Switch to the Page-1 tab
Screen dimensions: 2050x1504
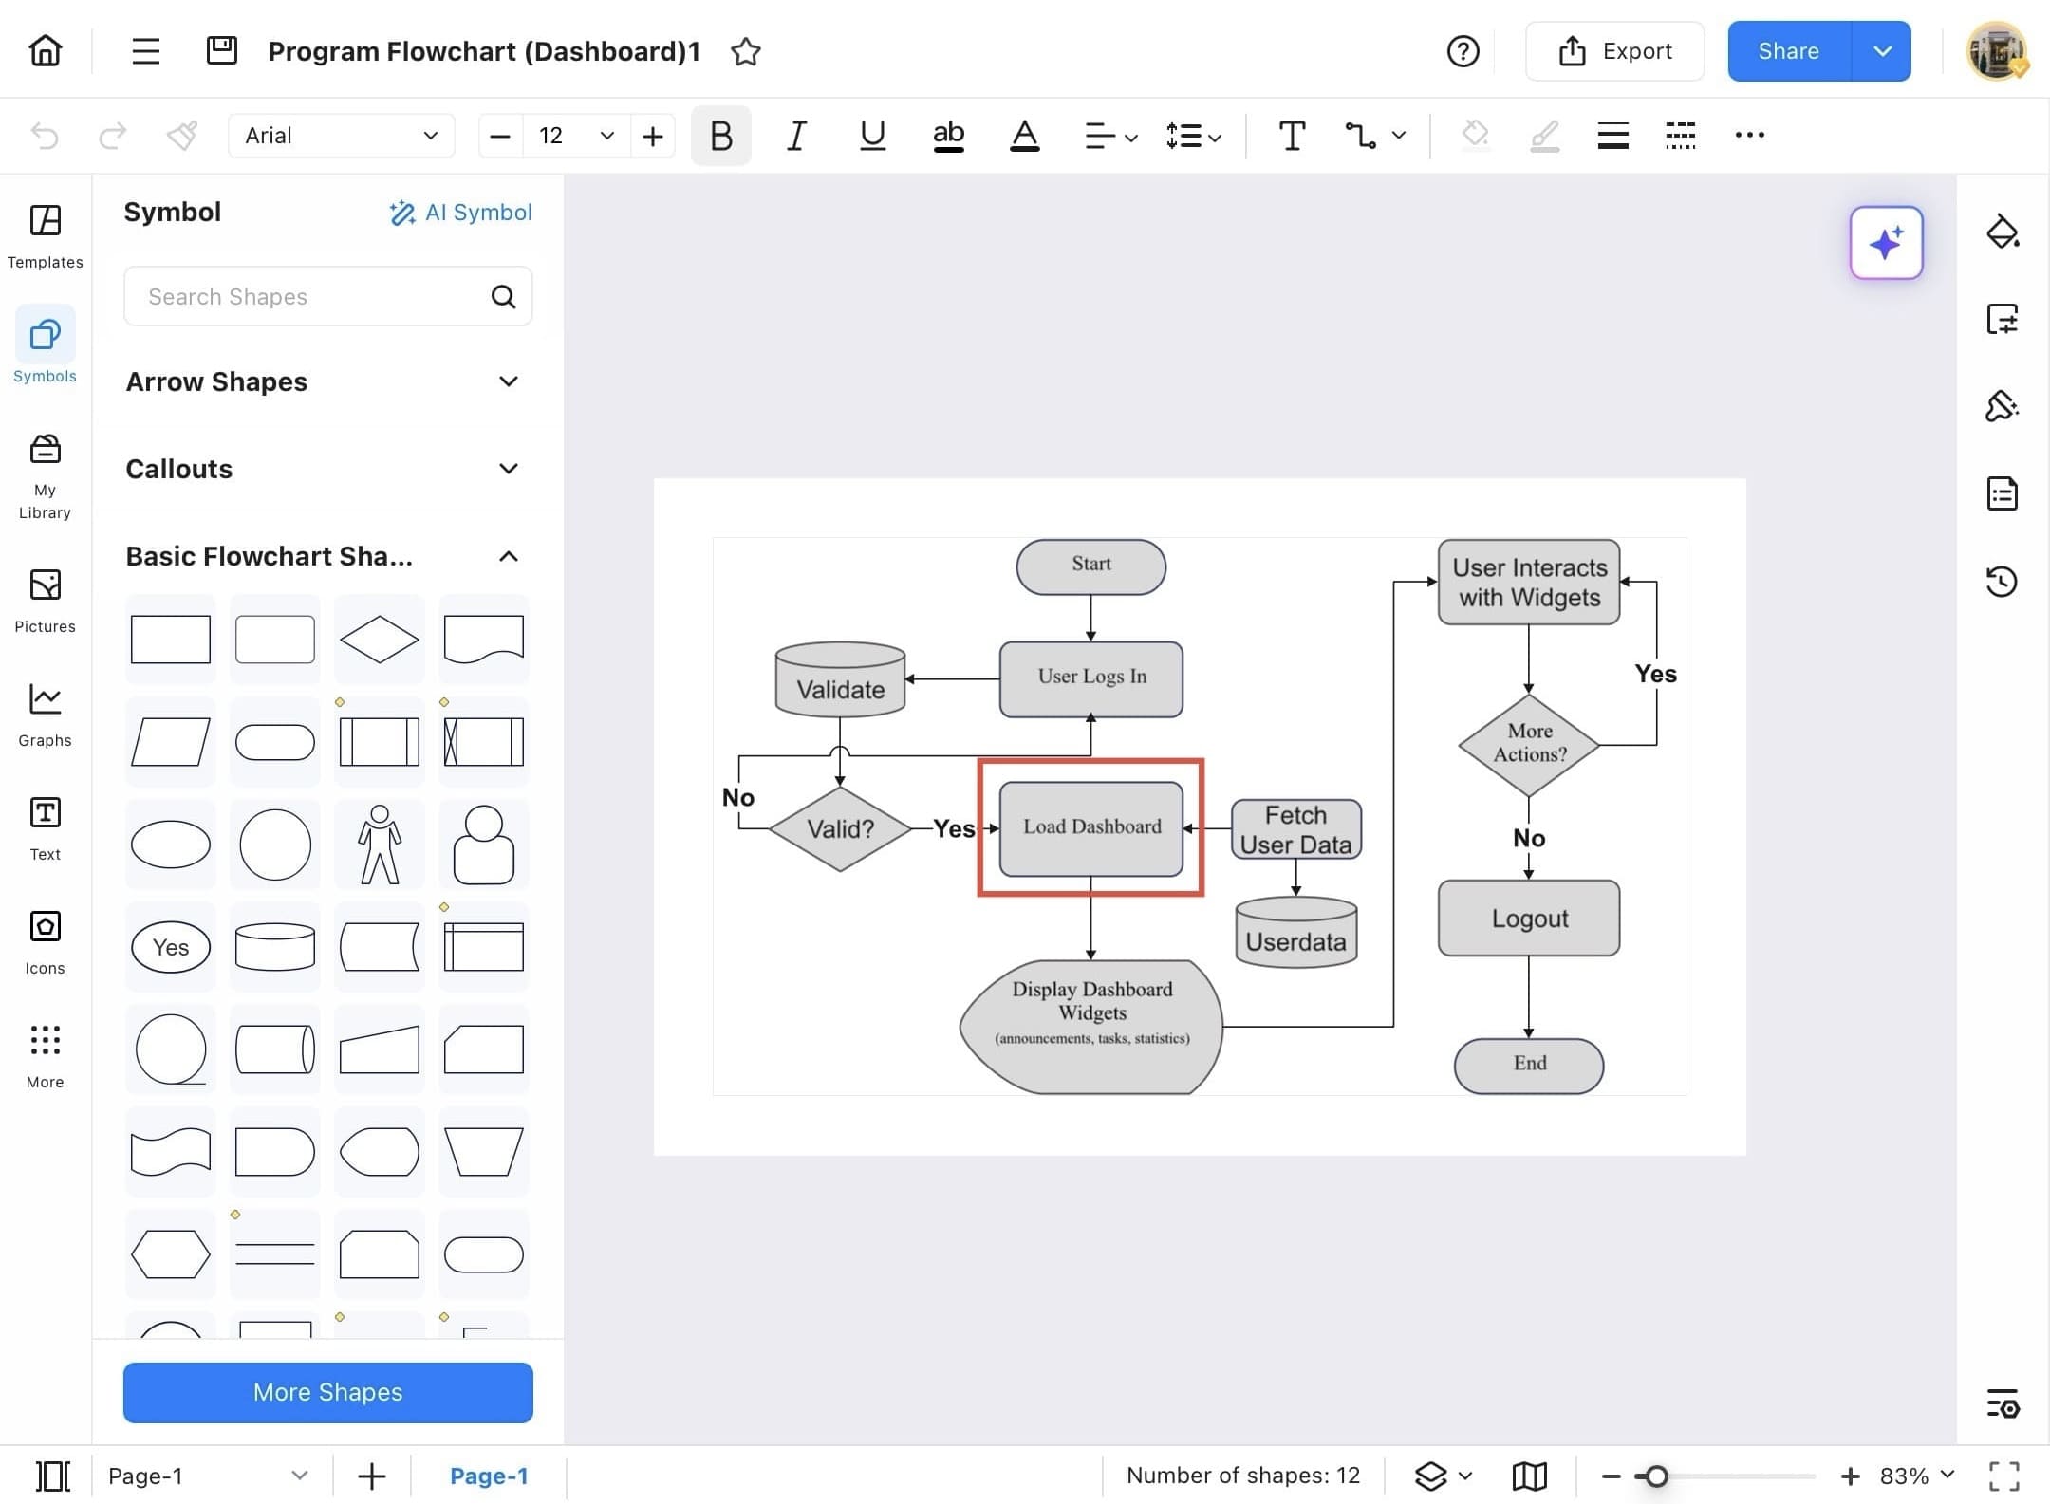(x=488, y=1476)
